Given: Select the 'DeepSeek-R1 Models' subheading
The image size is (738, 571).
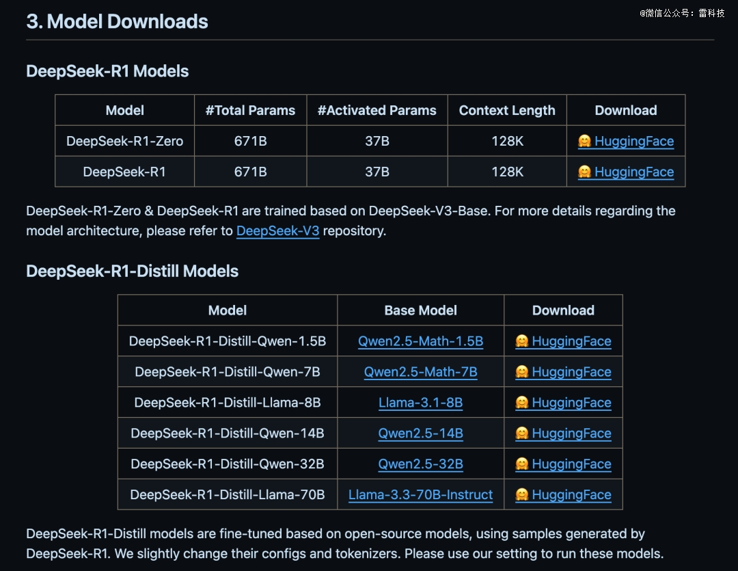Looking at the screenshot, I should pyautogui.click(x=107, y=71).
